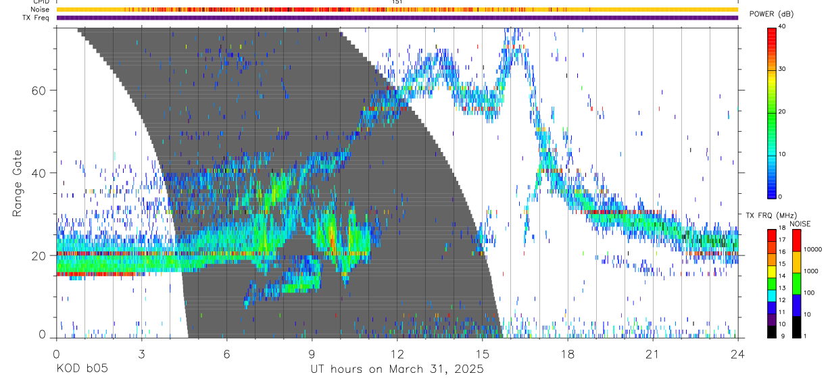Click the '12' tick on TX FRQ legend
The height and width of the screenshot is (383, 830).
(x=782, y=300)
